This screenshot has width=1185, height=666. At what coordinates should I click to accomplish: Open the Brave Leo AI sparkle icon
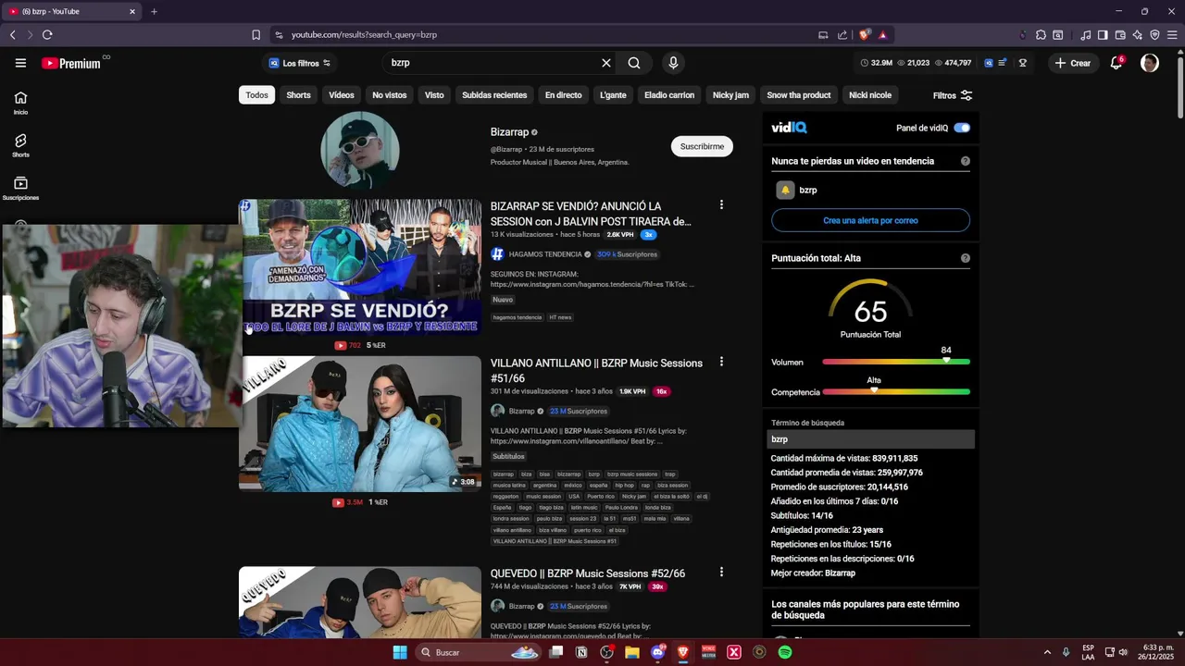pos(1138,35)
